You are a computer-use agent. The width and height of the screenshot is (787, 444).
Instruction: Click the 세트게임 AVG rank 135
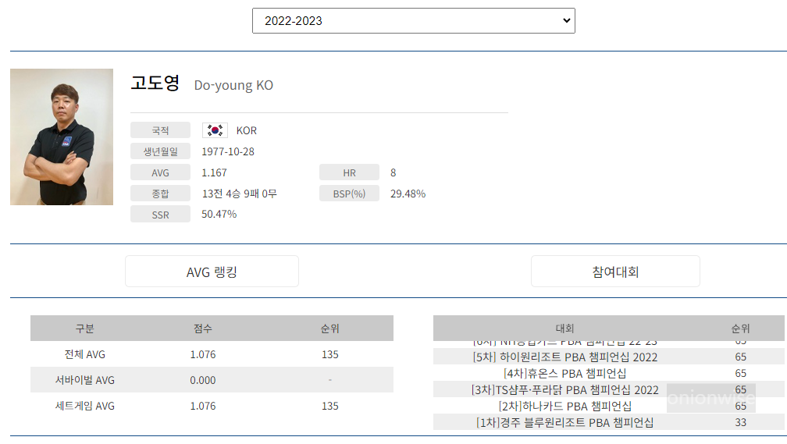[x=329, y=406]
